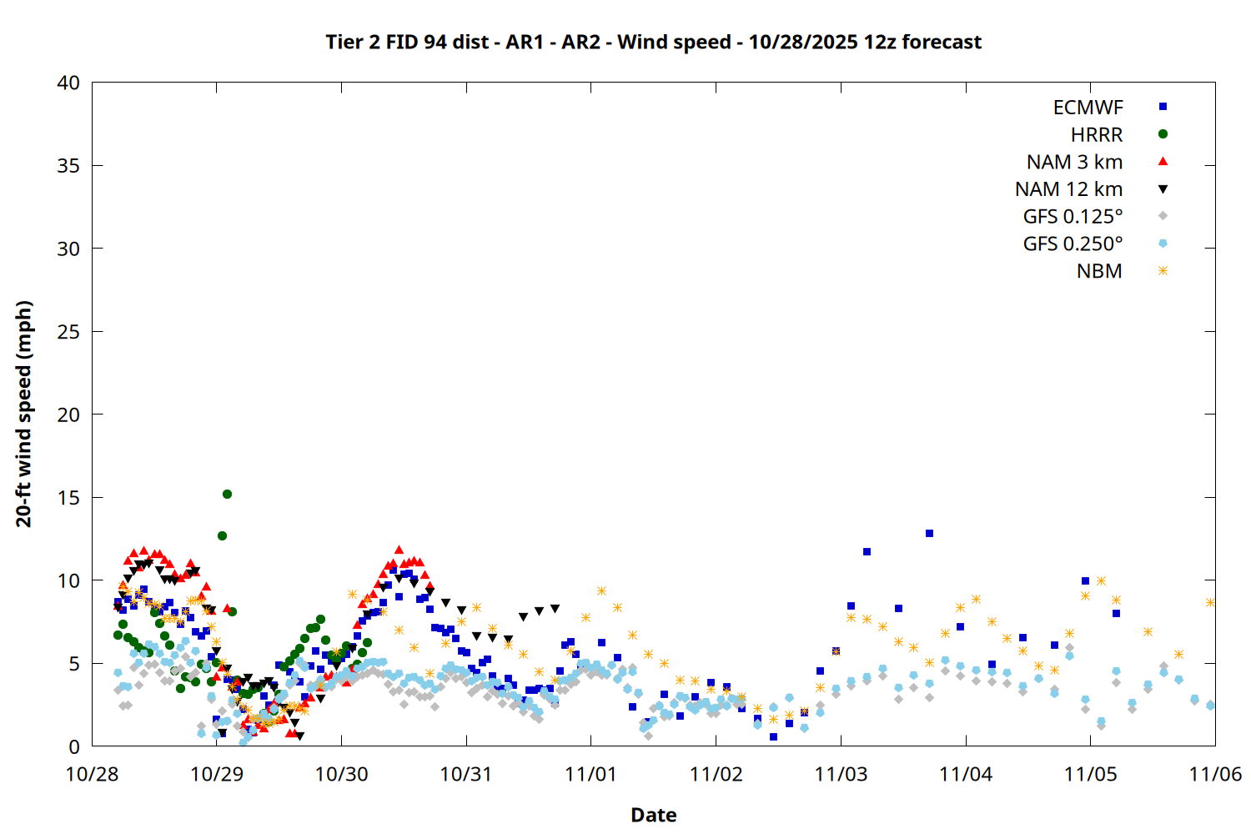This screenshot has height=834, width=1251.
Task: Select the 11/03 date tick label
Action: (841, 774)
